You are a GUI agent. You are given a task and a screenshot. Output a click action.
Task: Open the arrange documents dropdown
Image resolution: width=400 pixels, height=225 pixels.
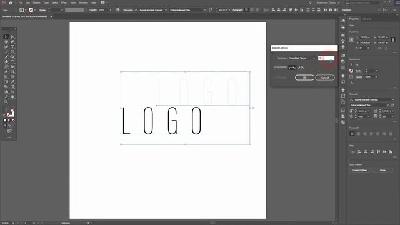[x=104, y=2]
